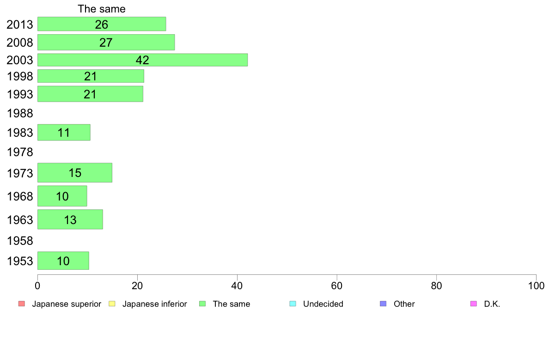This screenshot has height=340, width=549.
Task: Select the 1953 bar at the bottom
Action: pos(63,261)
